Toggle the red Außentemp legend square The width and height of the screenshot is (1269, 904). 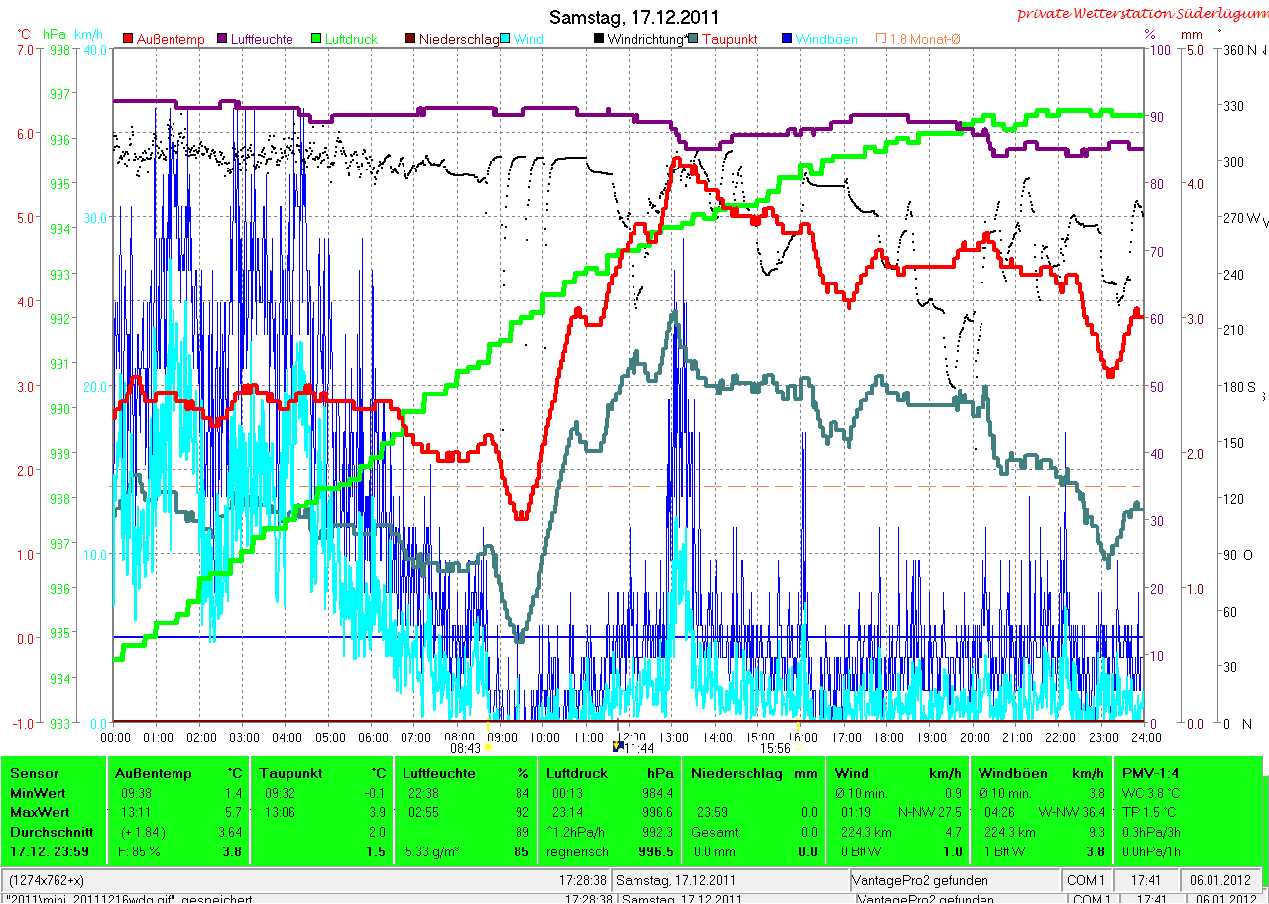tap(128, 39)
